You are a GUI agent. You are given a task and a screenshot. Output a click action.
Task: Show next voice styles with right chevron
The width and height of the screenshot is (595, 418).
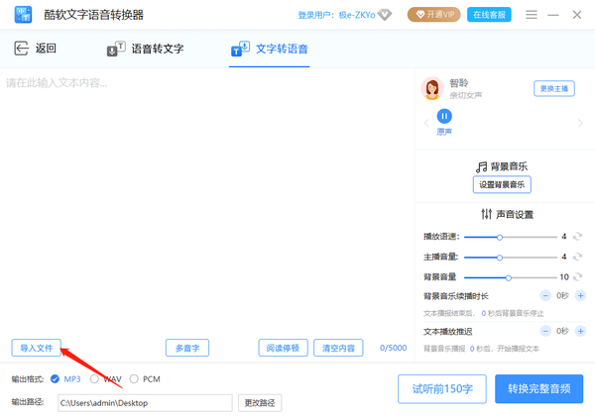coord(580,123)
